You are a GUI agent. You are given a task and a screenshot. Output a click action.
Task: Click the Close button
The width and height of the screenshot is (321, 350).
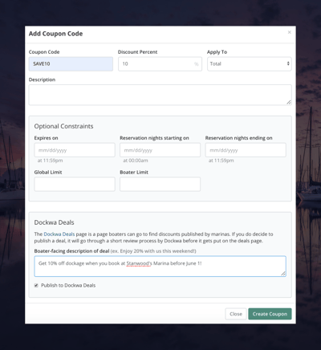[236, 314]
